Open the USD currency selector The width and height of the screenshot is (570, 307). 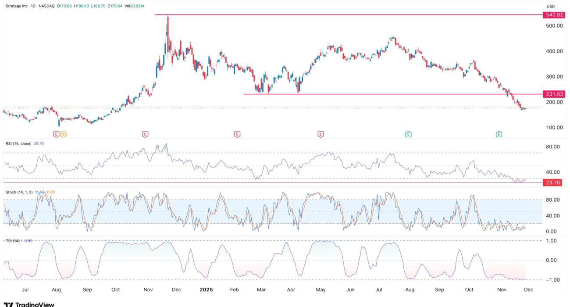(550, 6)
